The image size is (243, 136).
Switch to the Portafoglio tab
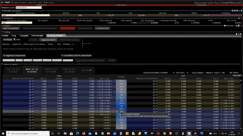(38, 36)
